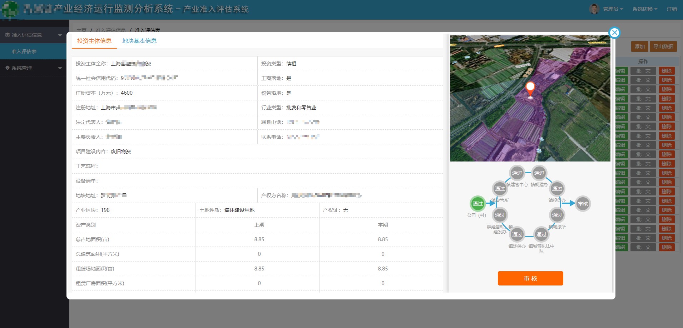Click the administrator avatar picture
Screen dimensions: 683x328
pos(594,9)
